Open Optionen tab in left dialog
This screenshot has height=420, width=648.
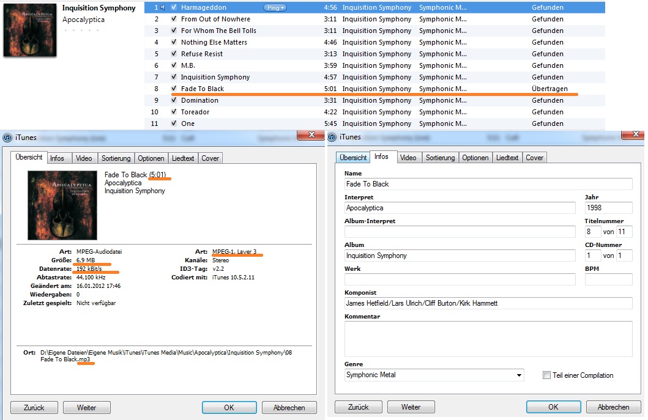tap(151, 158)
